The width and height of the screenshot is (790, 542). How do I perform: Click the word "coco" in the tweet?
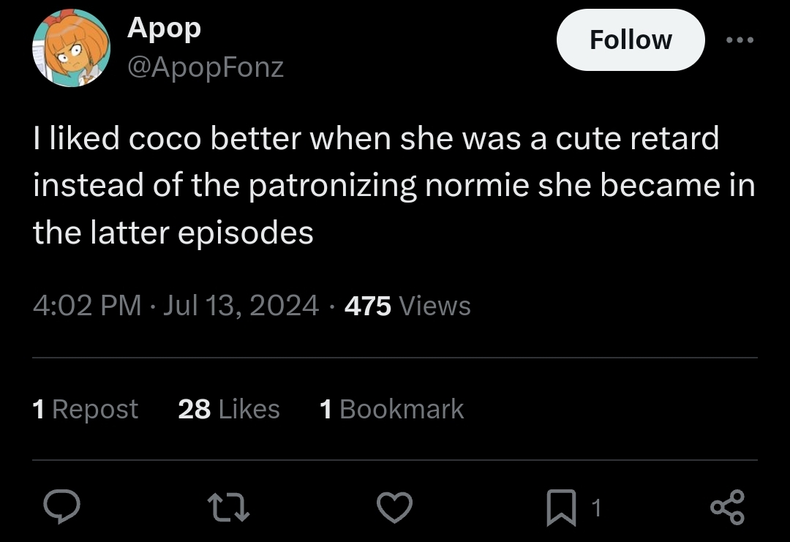pos(165,138)
